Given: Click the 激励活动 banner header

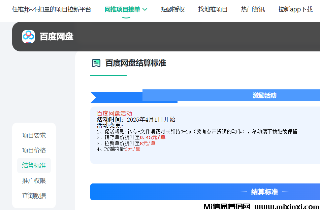Looking at the screenshot, I should [264, 95].
